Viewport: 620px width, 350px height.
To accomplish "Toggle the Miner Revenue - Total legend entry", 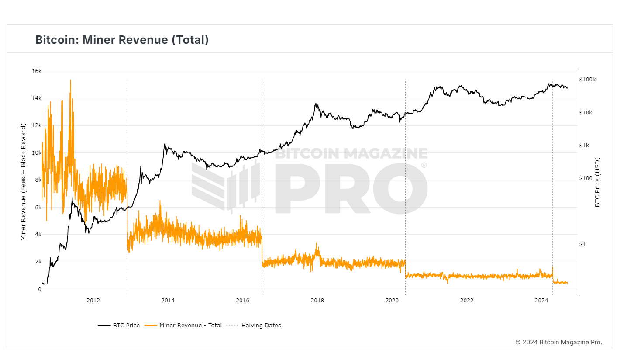I will pyautogui.click(x=191, y=325).
